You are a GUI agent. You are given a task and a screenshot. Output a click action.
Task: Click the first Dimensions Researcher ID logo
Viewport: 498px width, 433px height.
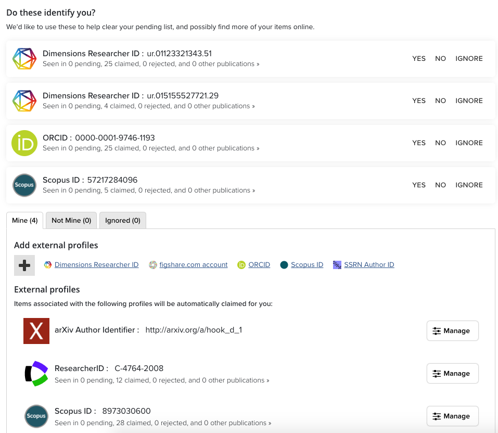pos(24,59)
